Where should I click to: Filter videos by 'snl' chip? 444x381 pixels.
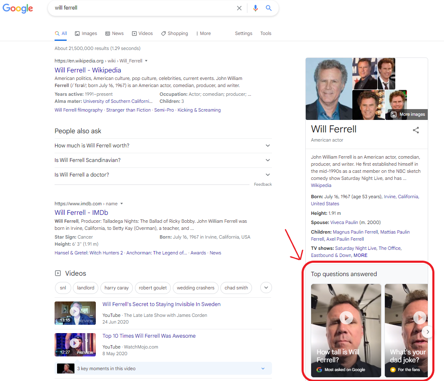click(63, 288)
